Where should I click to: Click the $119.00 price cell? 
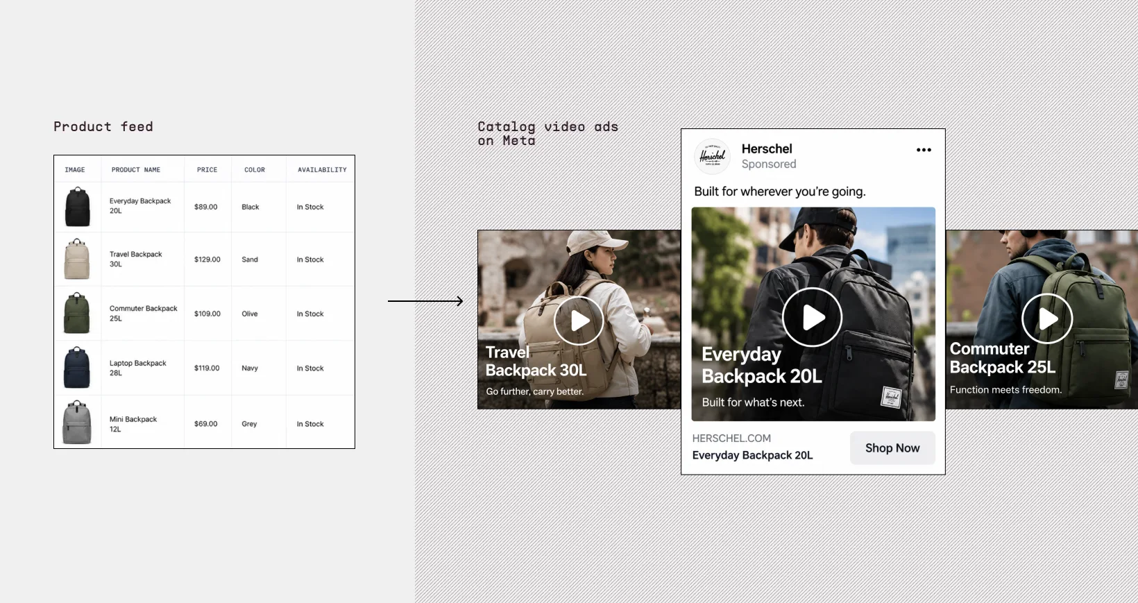tap(207, 368)
